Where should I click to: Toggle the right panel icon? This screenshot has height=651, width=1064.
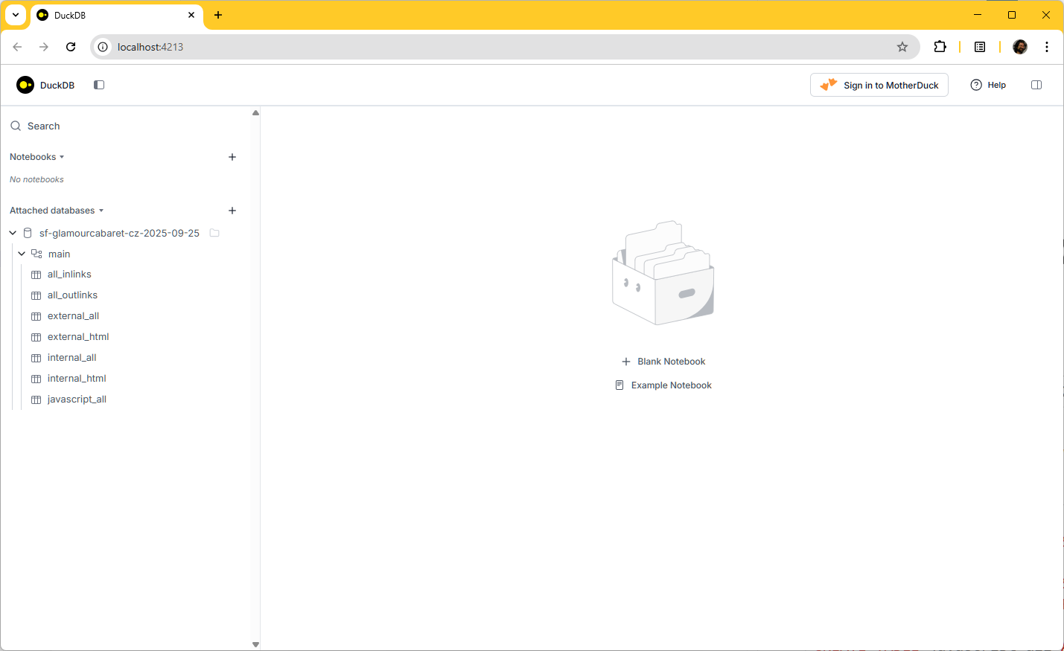[1036, 85]
